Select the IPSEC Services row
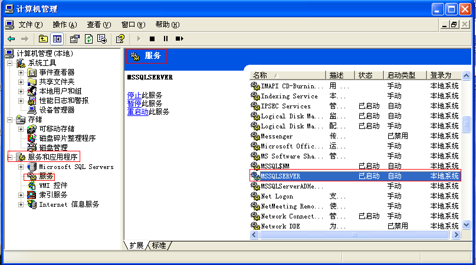Screen dimensions: 476x265 click(x=356, y=106)
